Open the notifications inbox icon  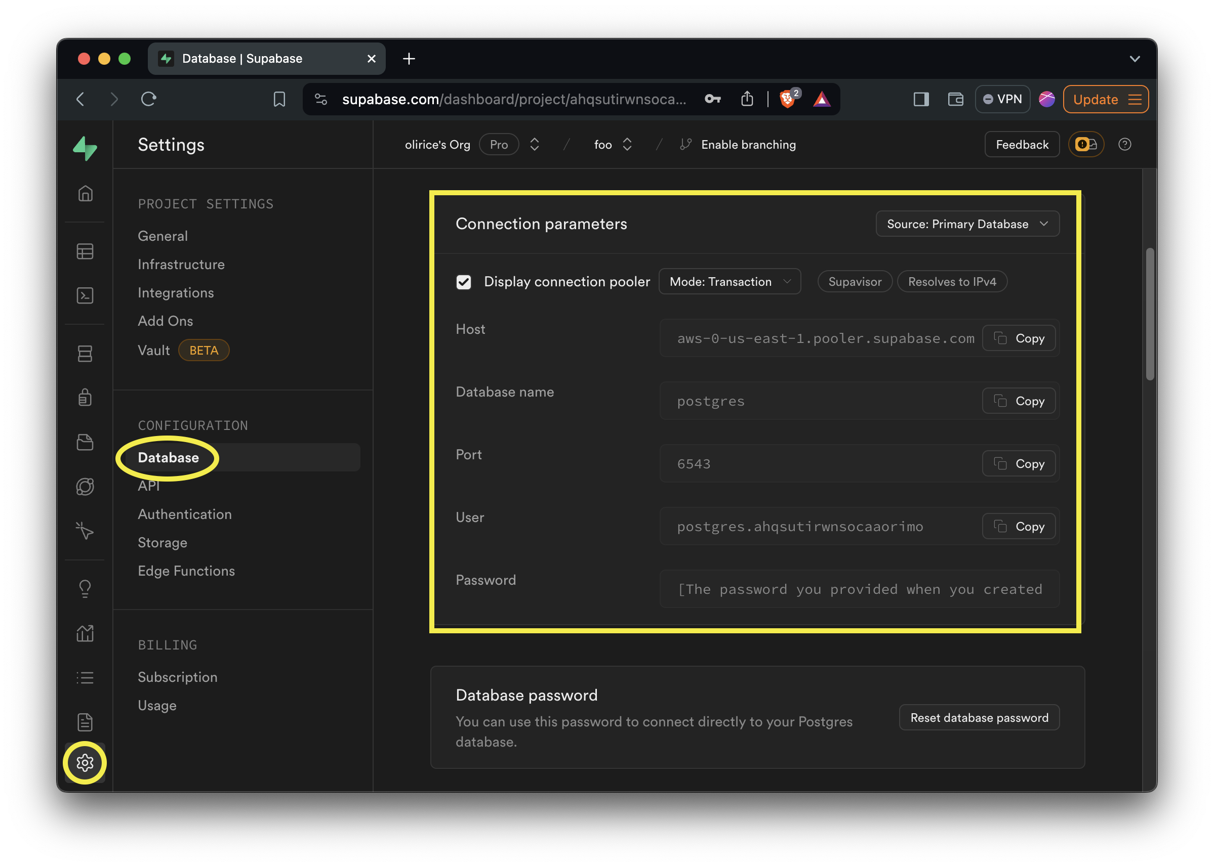tap(1086, 144)
